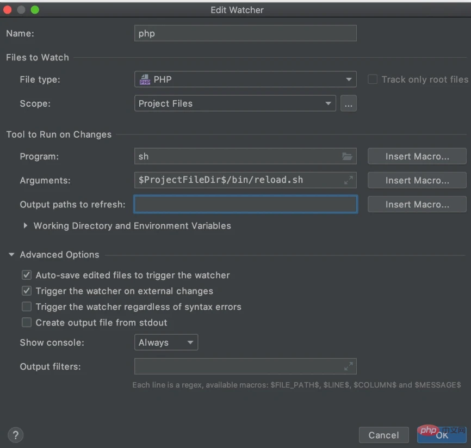The image size is (471, 448).
Task: Disable Trigger the watcher on external changes
Action: [x=27, y=291]
